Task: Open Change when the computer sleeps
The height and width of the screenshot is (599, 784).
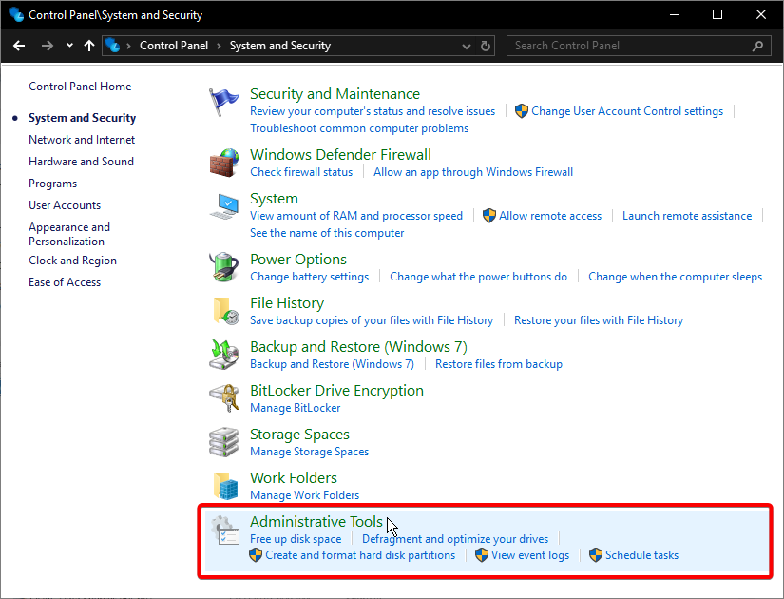Action: tap(675, 277)
